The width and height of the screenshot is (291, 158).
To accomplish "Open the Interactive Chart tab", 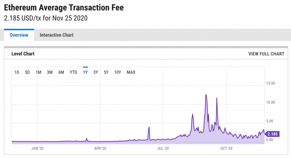I will coord(57,35).
